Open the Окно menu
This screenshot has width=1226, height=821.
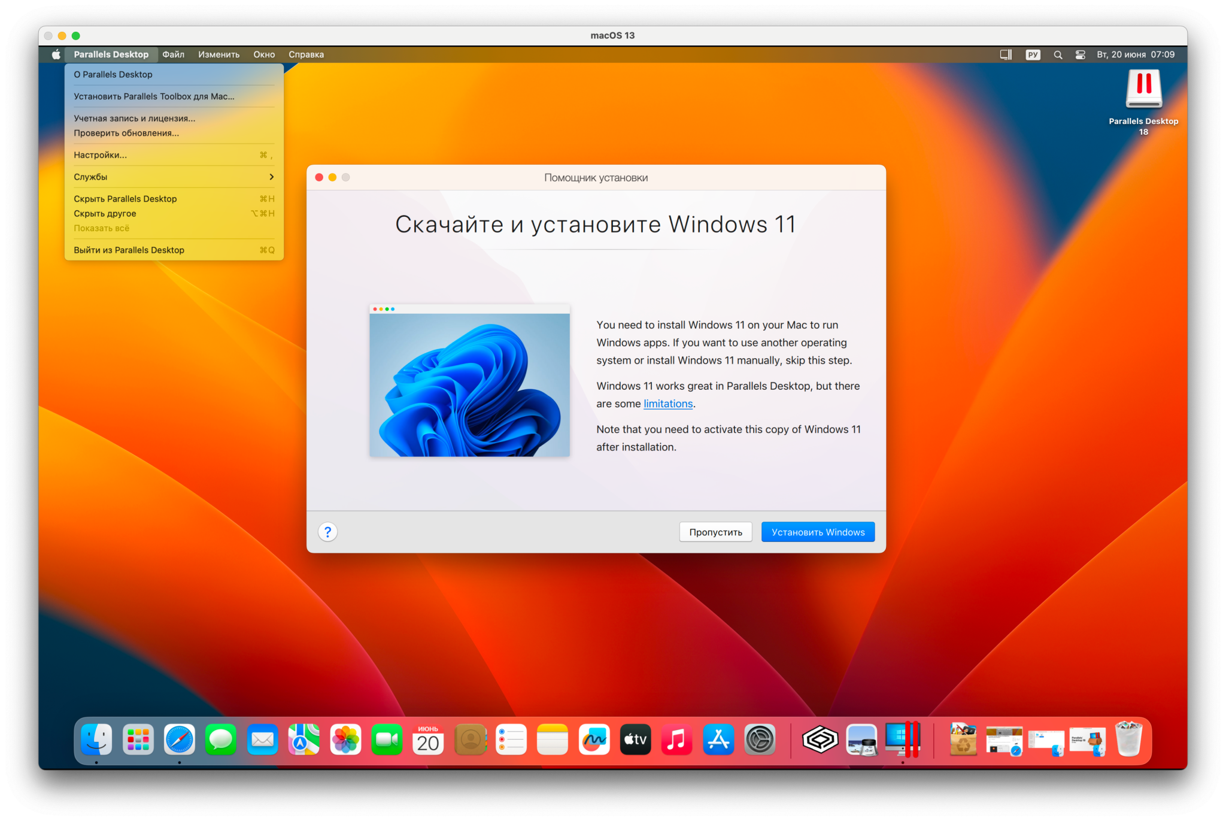pos(264,54)
